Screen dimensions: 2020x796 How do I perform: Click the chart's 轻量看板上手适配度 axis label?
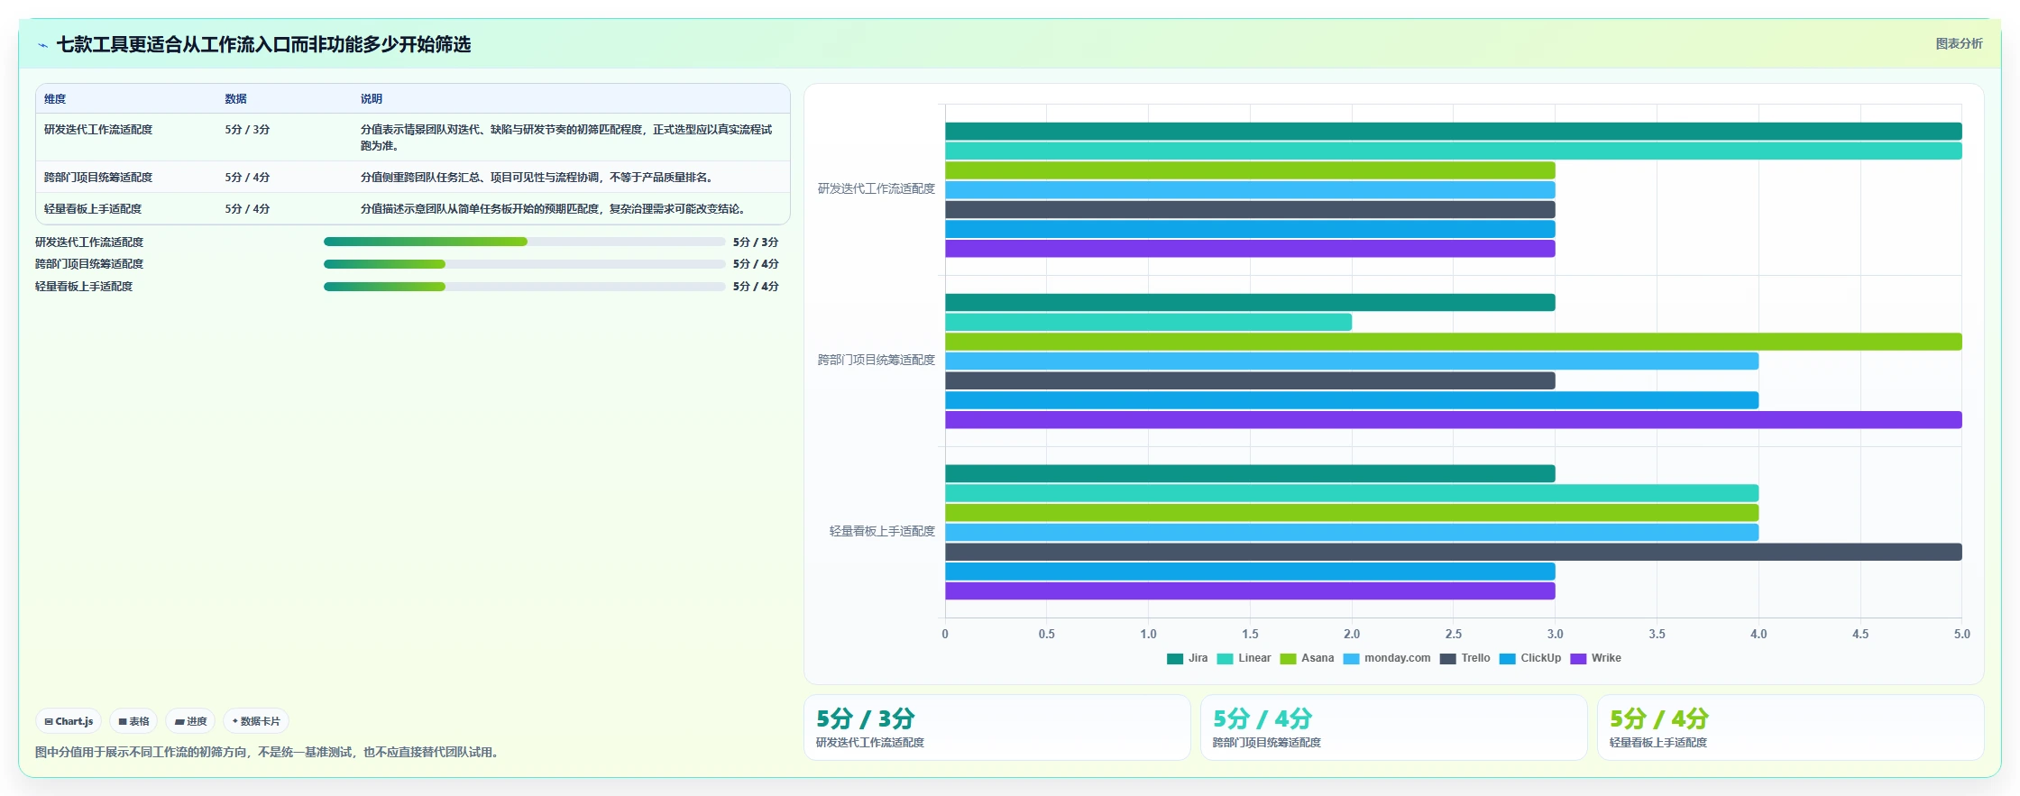click(882, 531)
